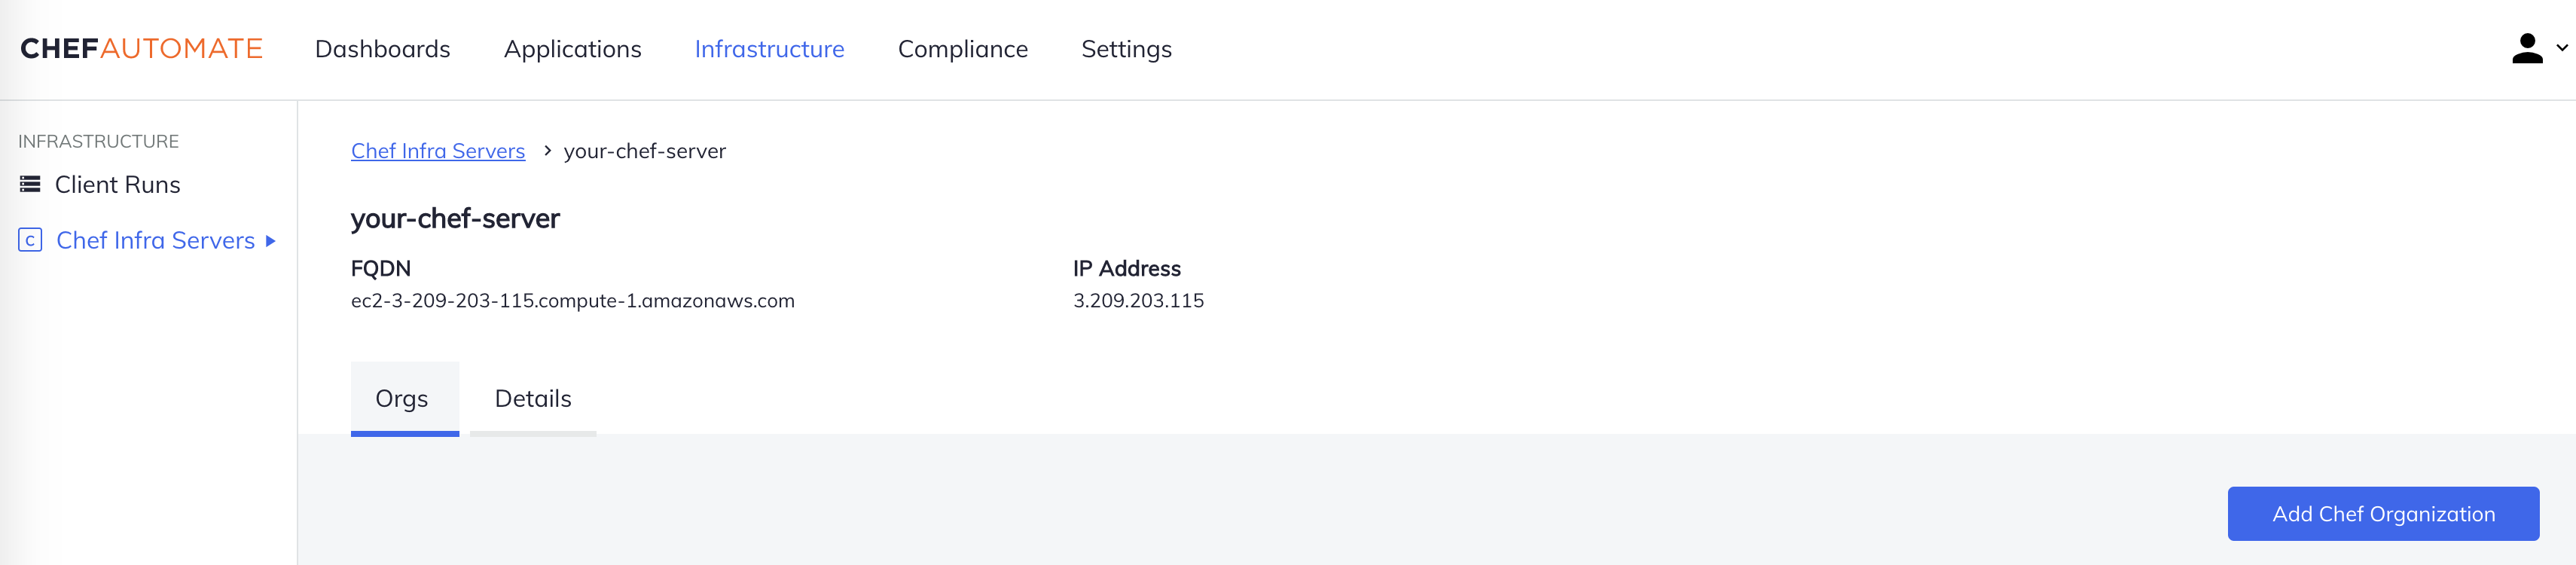The width and height of the screenshot is (2576, 565).
Task: Select the Orgs tab
Action: pyautogui.click(x=402, y=399)
